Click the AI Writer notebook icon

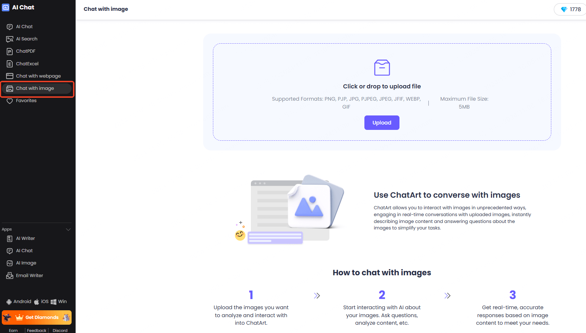point(10,238)
